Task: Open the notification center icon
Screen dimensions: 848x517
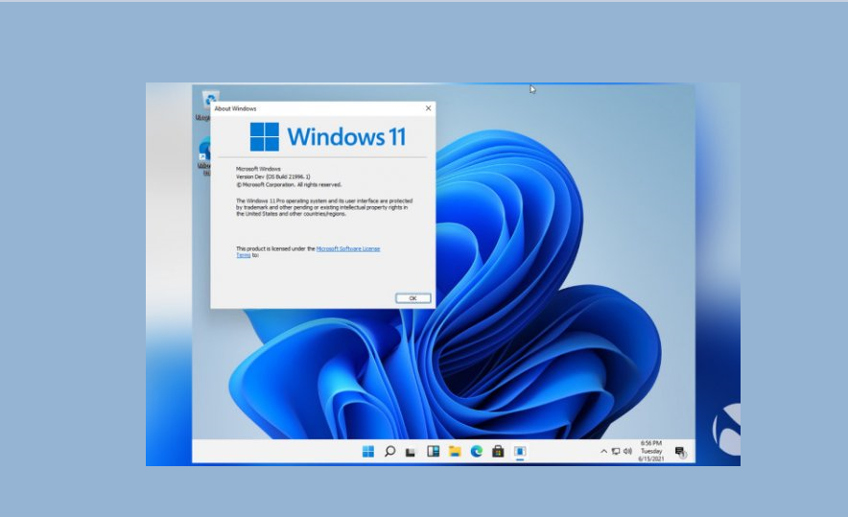Action: coord(680,452)
